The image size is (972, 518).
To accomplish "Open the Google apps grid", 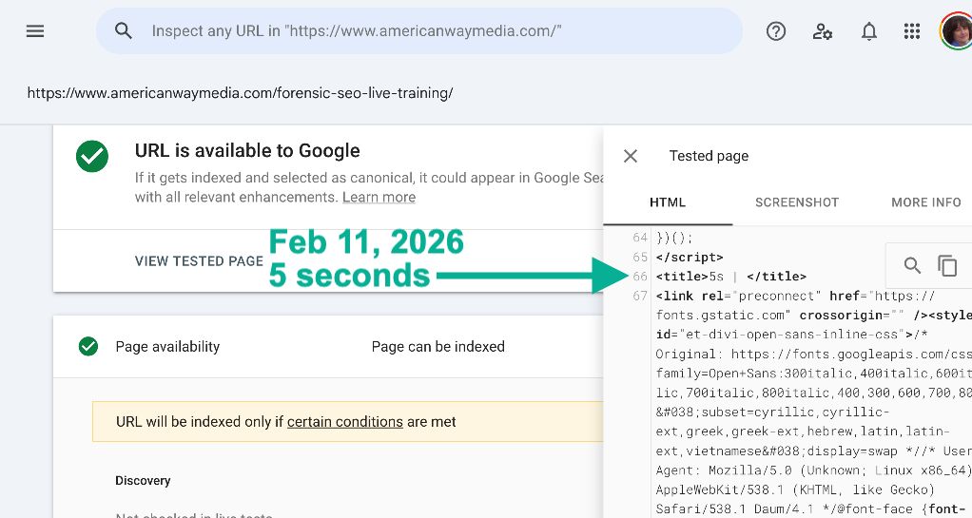I will [x=912, y=31].
